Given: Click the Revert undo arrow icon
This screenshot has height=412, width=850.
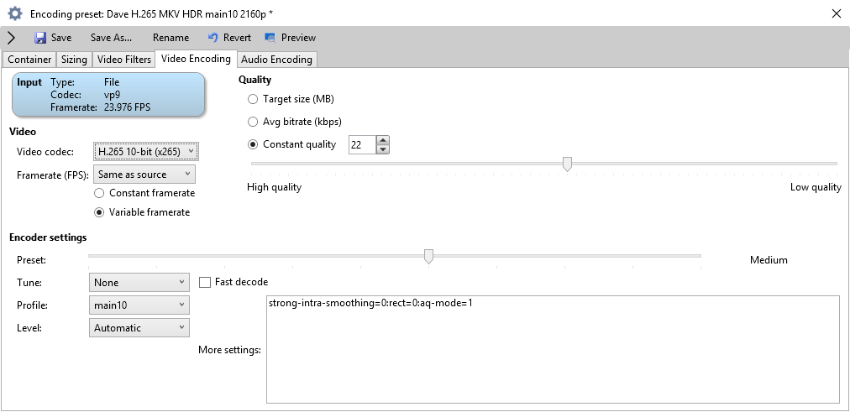Looking at the screenshot, I should click(x=213, y=38).
